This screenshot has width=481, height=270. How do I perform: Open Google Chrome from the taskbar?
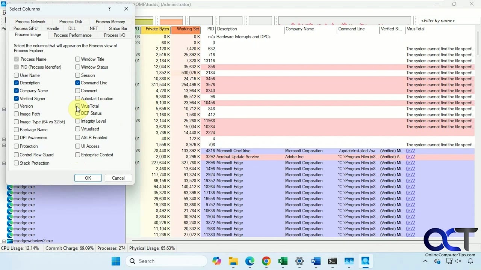tap(266, 261)
